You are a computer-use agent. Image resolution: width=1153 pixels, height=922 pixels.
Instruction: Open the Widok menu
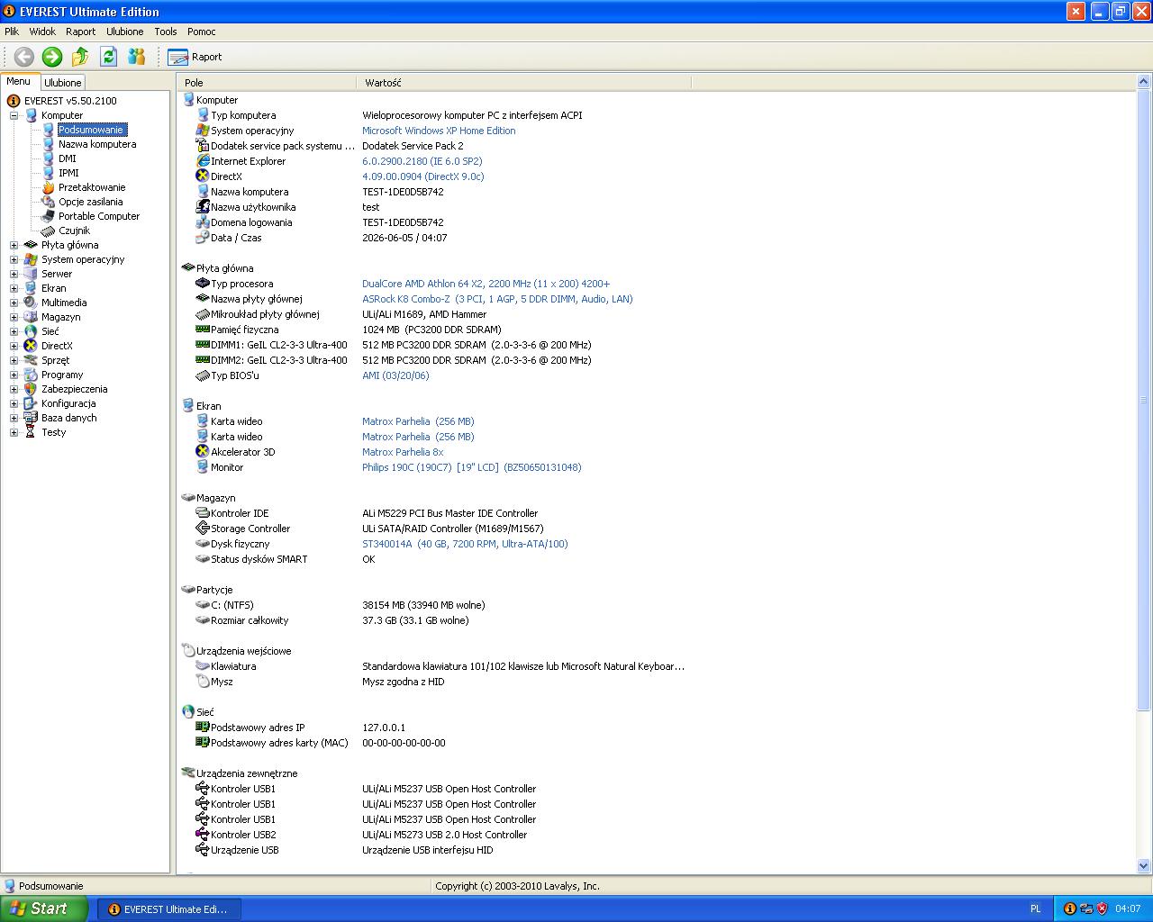point(42,32)
